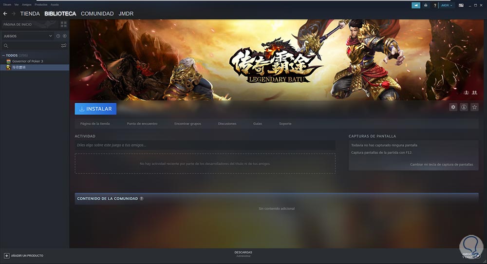Image resolution: width=487 pixels, height=264 pixels.
Task: Open Discusiones link
Action: [227, 124]
